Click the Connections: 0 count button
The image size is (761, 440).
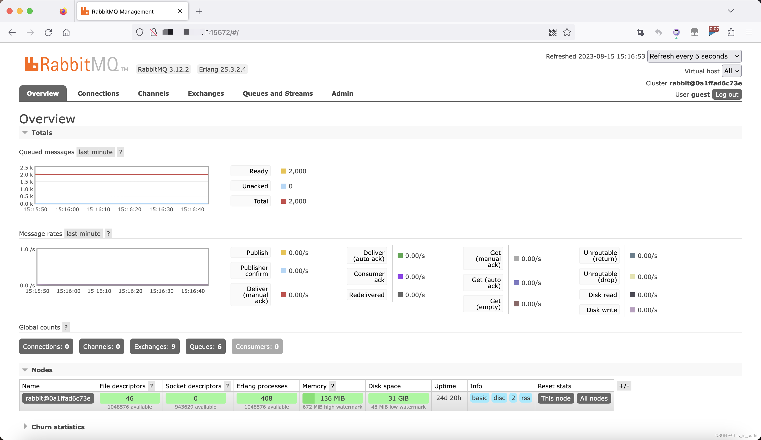click(x=46, y=347)
